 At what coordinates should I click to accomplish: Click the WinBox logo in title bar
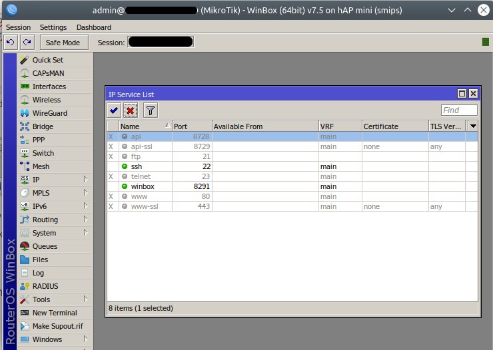click(x=11, y=10)
